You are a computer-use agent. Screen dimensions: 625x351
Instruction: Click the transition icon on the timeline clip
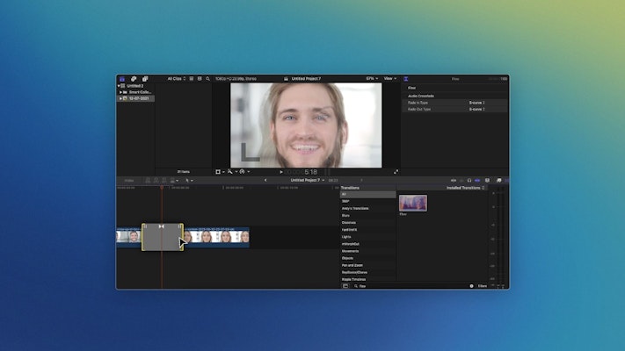(x=162, y=227)
